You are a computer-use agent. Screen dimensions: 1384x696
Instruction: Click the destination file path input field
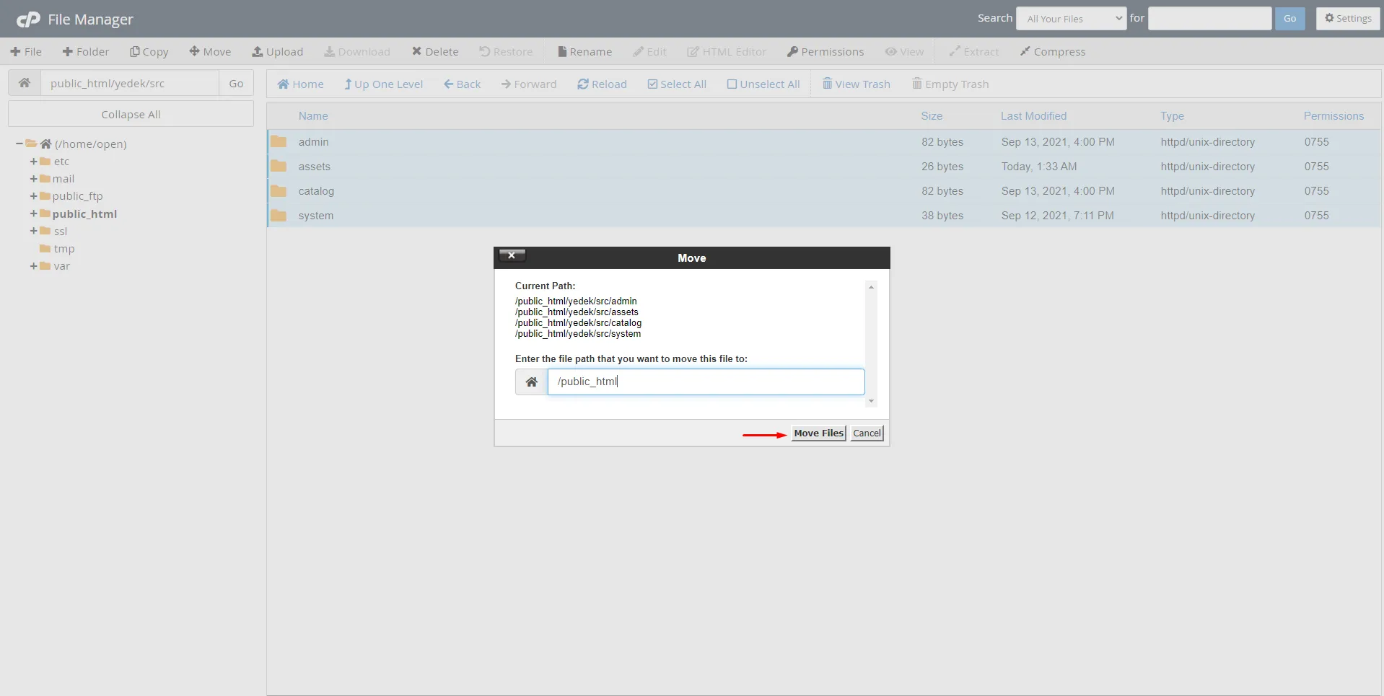coord(705,382)
